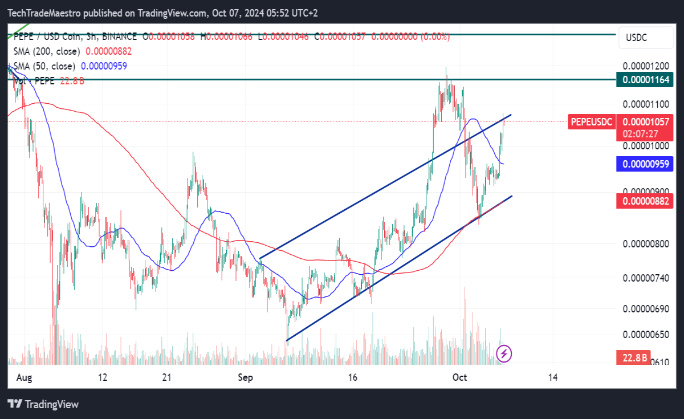Click the countdown timer 02:07:27
Viewport: 684px width, 419px height.
[641, 133]
